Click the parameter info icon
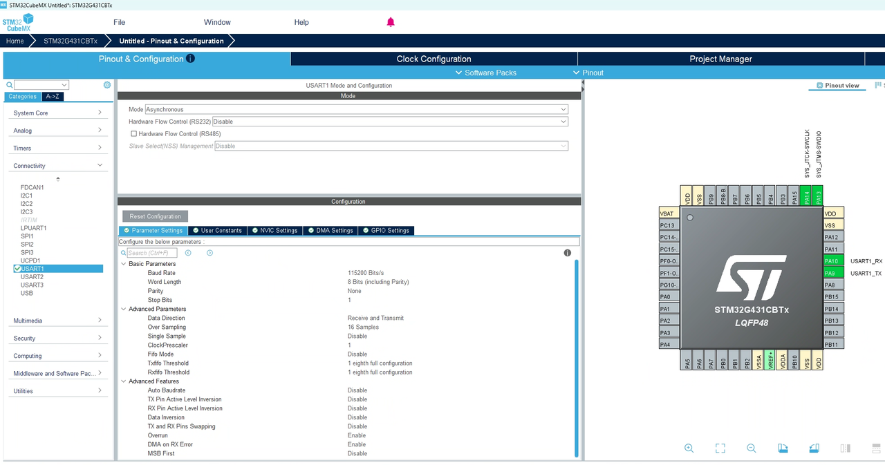The width and height of the screenshot is (885, 465). 568,253
